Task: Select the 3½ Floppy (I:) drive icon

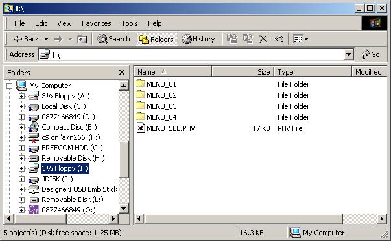Action: 34,168
